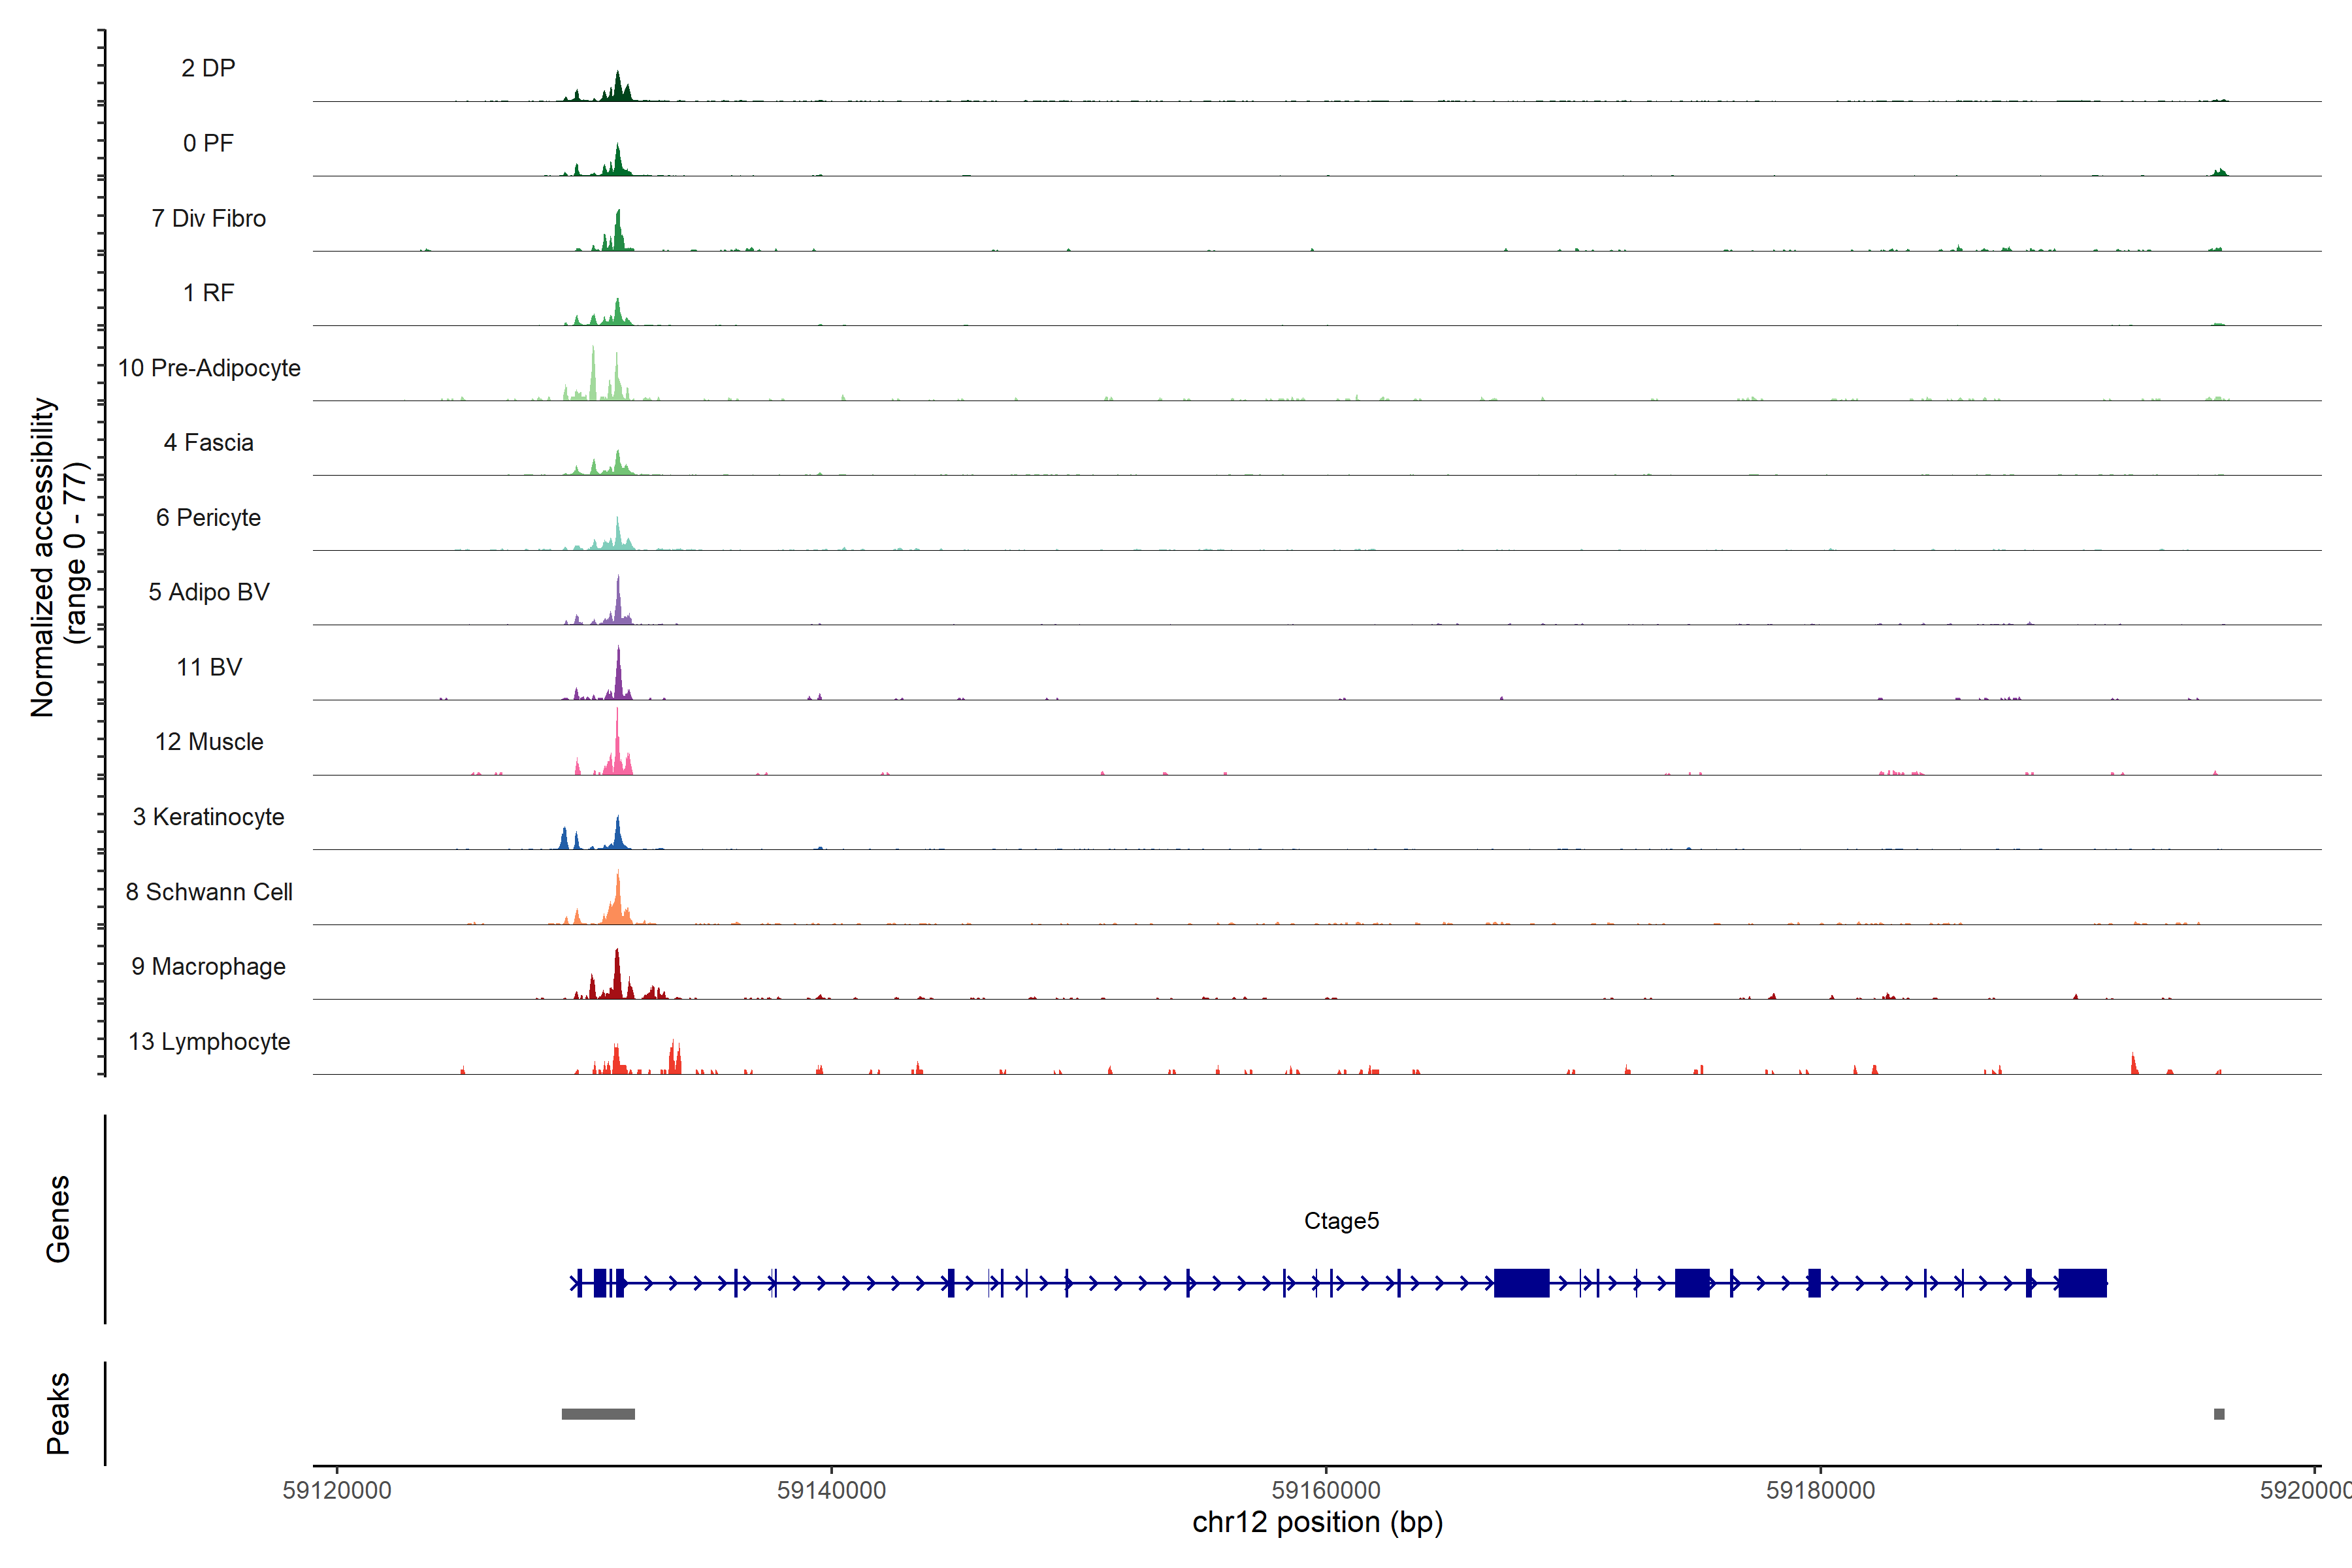Click the 13 Lymphocyte track label
The width and height of the screenshot is (2352, 1568).
click(x=209, y=1041)
